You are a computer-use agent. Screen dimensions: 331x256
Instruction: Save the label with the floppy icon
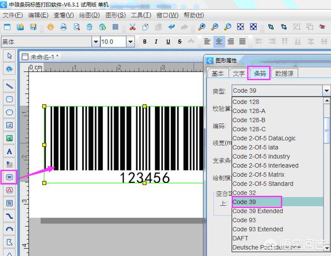pyautogui.click(x=33, y=27)
